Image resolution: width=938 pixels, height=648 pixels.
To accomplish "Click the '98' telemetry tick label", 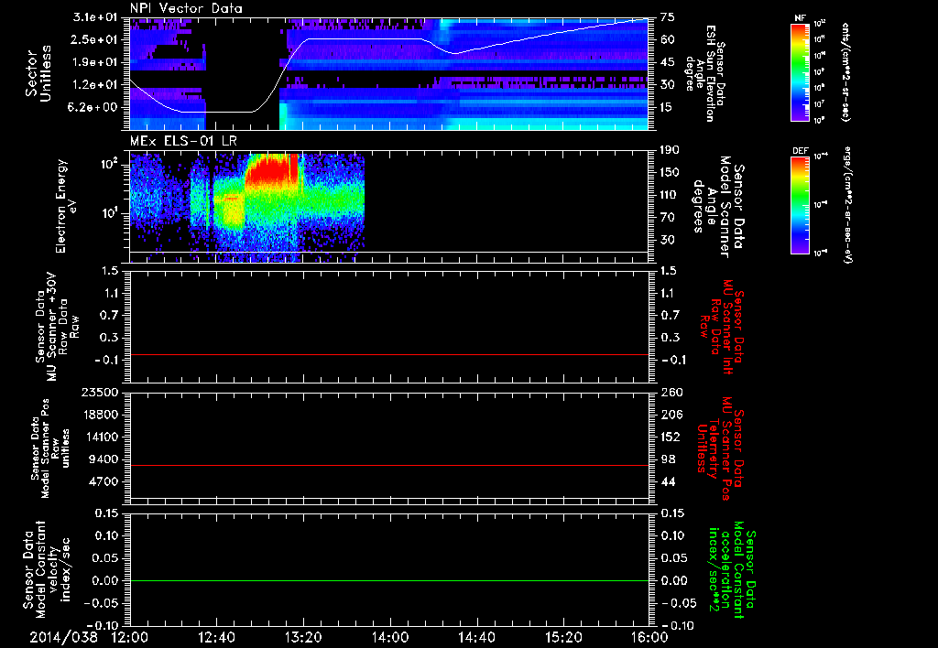I will point(668,459).
